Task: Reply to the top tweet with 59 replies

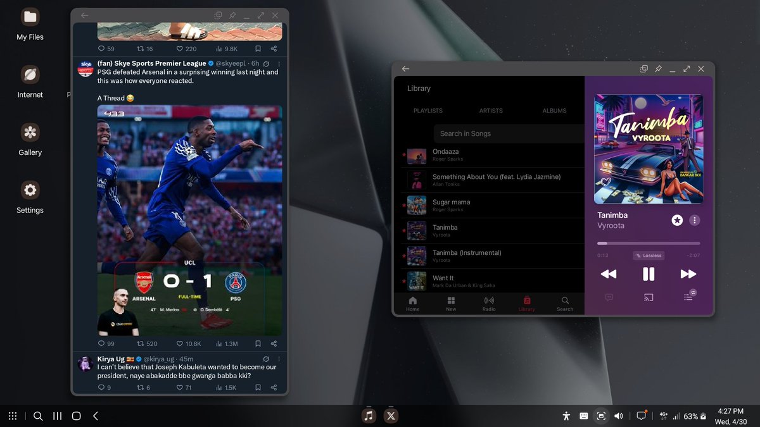Action: (106, 49)
